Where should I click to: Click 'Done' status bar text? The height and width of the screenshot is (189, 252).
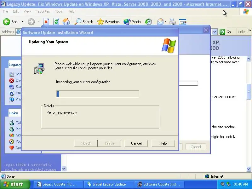[11, 176]
